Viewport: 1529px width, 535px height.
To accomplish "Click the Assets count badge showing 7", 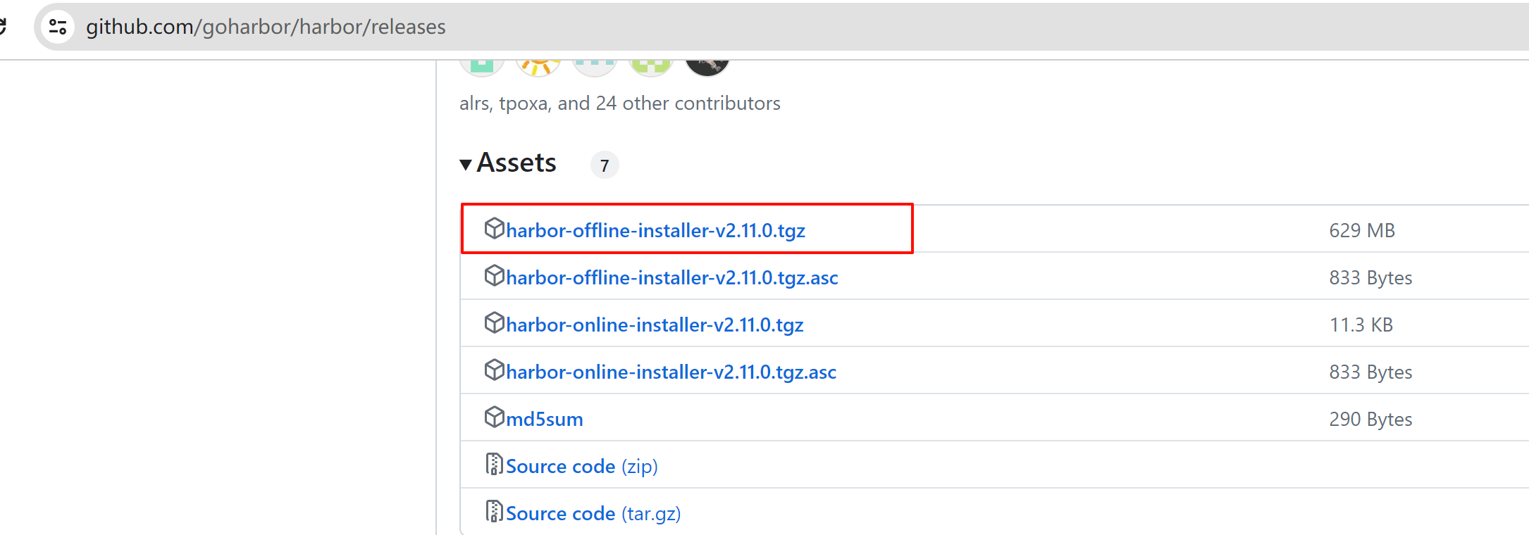I will click(604, 165).
